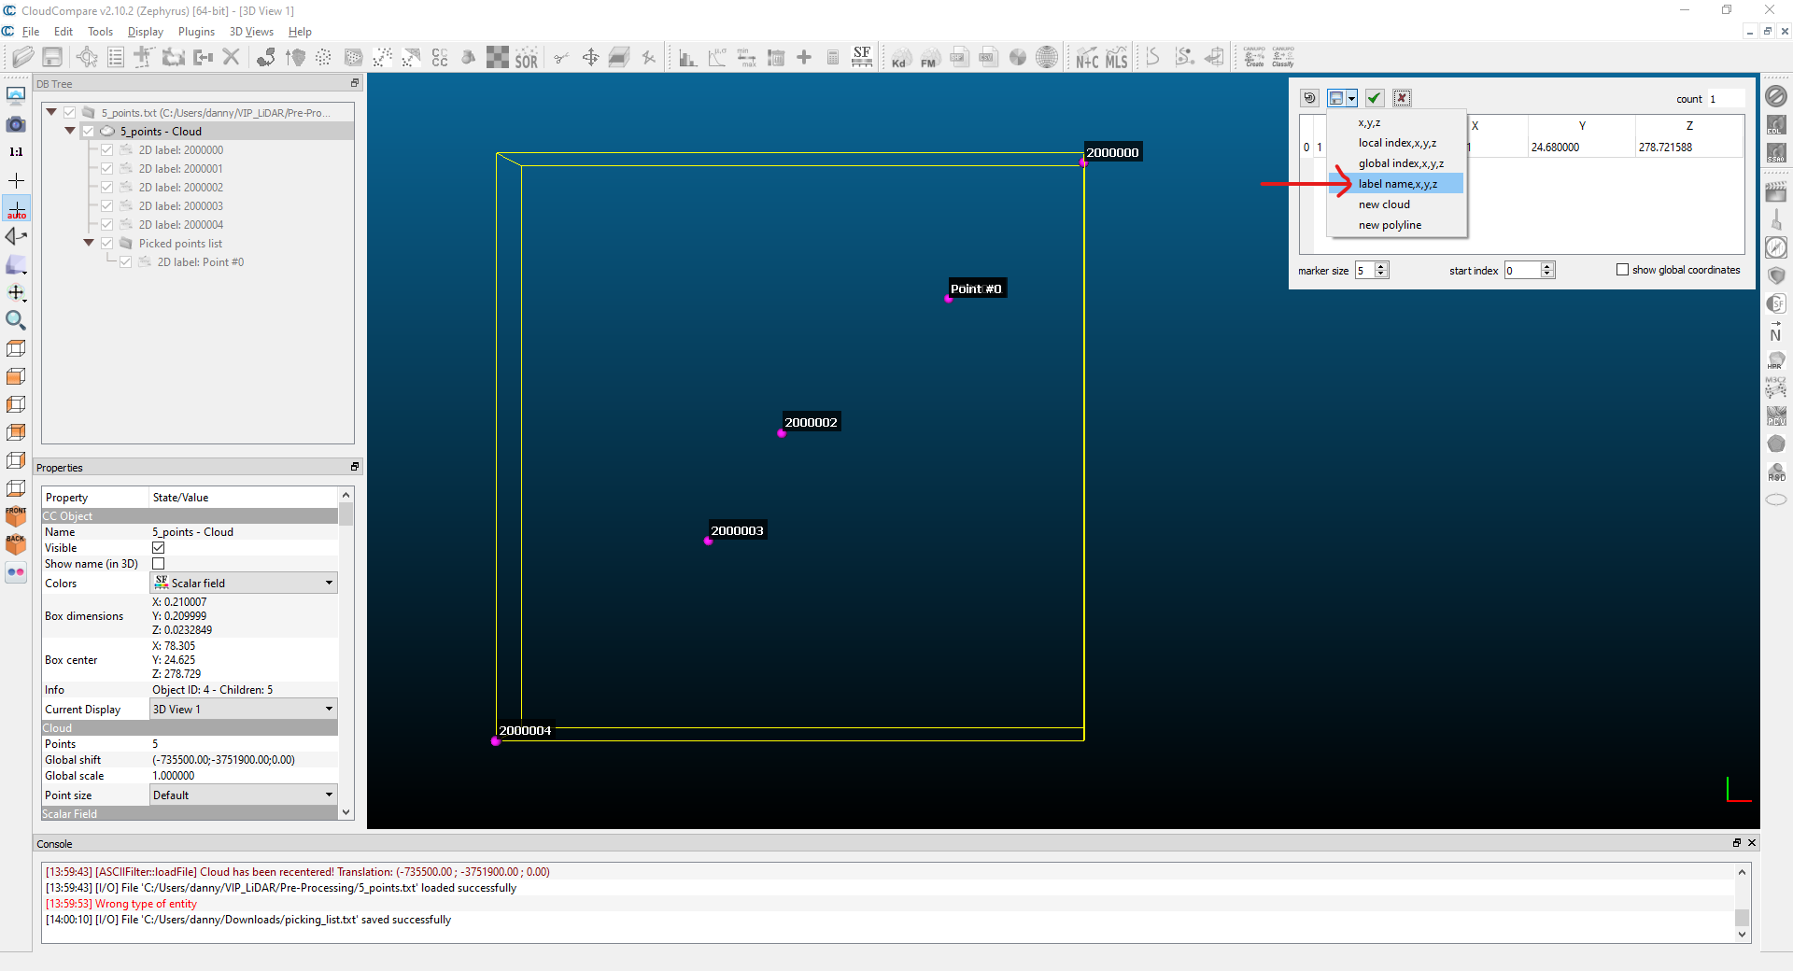Select 2D label: Point #0 tree item
The height and width of the screenshot is (971, 1793).
click(x=200, y=262)
